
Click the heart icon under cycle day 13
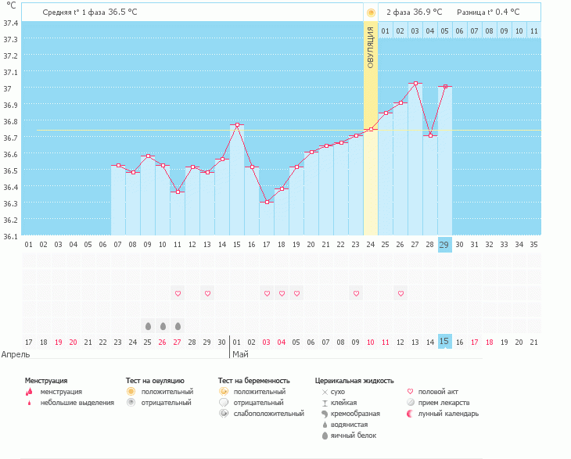click(x=207, y=293)
